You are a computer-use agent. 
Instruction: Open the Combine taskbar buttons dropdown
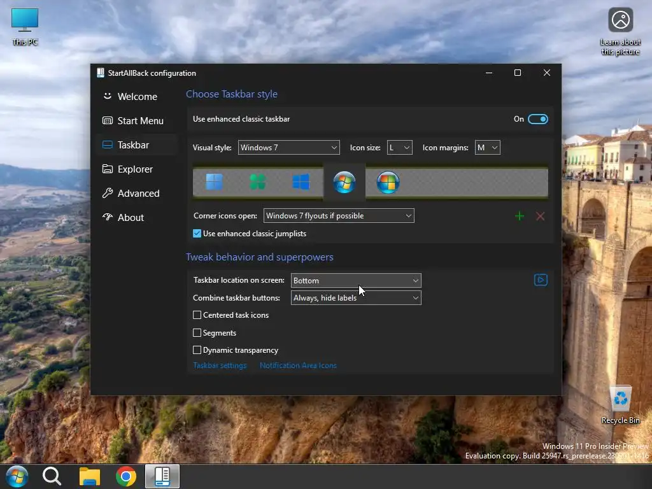pyautogui.click(x=356, y=298)
